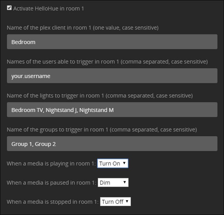Screen dimensions: 224x215
Task: Click the arrow on the Turn On dropdown
Action: (124, 163)
